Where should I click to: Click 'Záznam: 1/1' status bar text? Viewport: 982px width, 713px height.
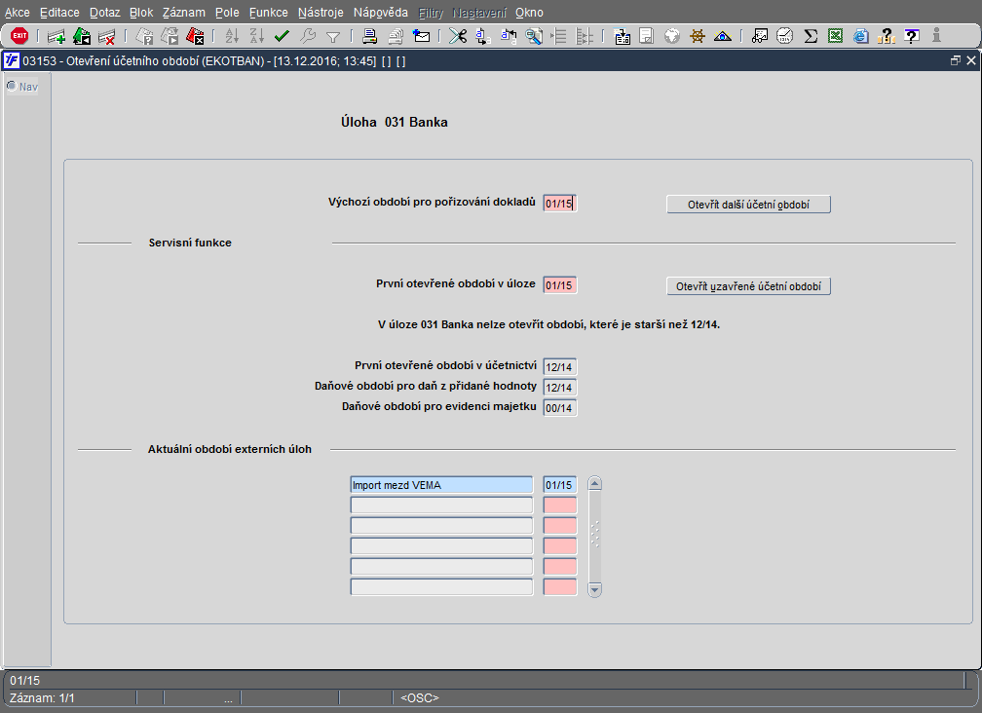point(42,698)
